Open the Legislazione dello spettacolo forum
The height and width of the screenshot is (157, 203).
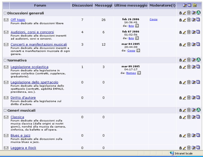[34, 82]
